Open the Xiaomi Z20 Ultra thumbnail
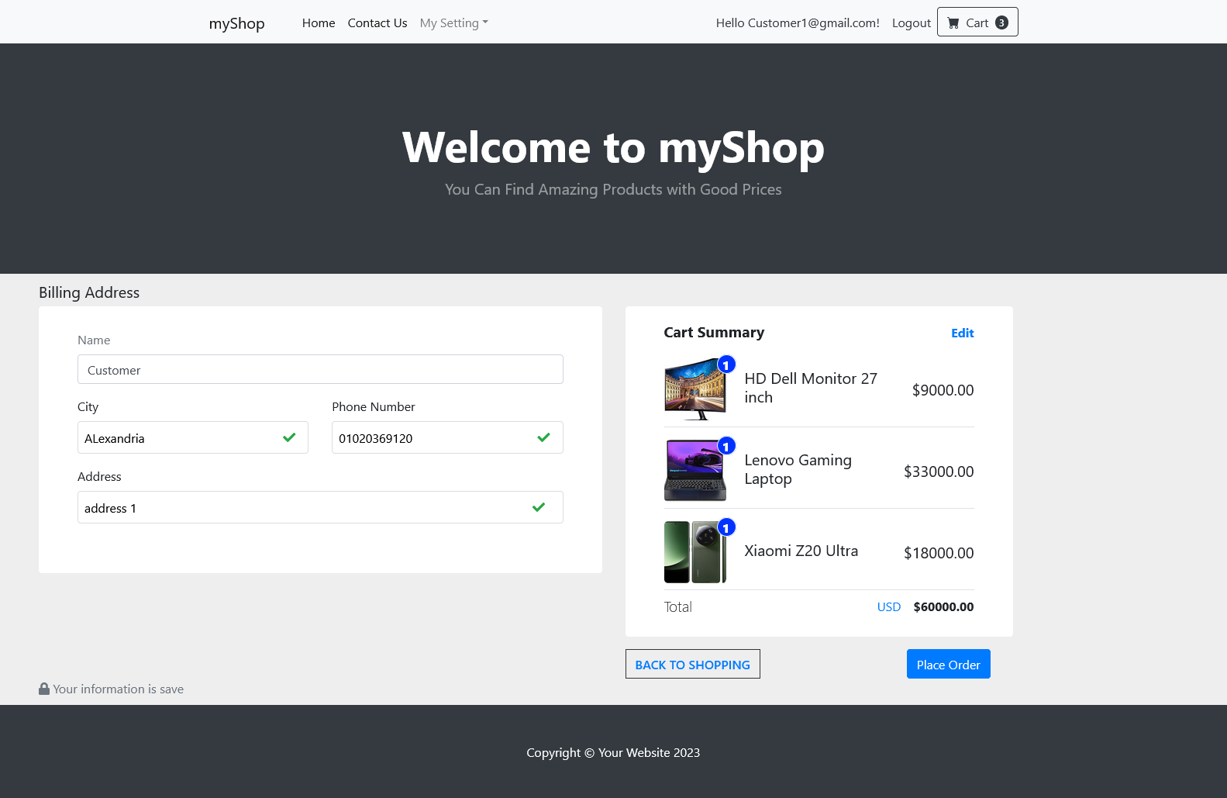The height and width of the screenshot is (798, 1227). [x=694, y=552]
